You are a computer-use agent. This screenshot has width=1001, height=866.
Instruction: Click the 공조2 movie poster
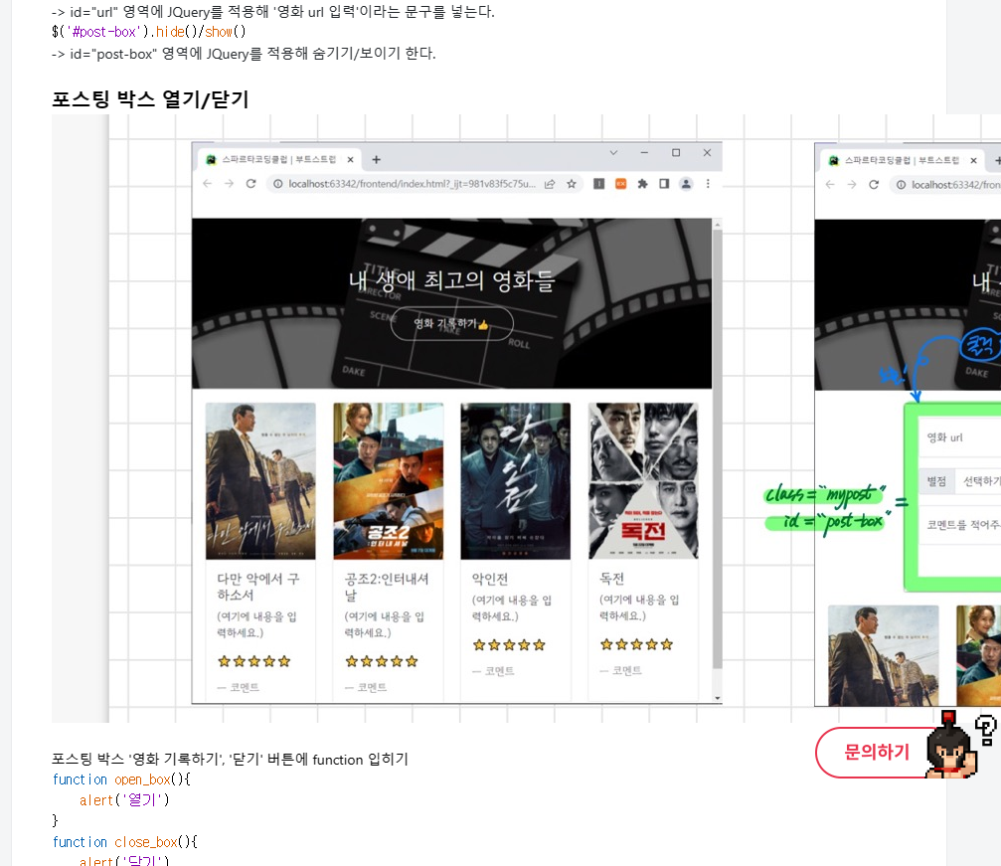click(388, 481)
